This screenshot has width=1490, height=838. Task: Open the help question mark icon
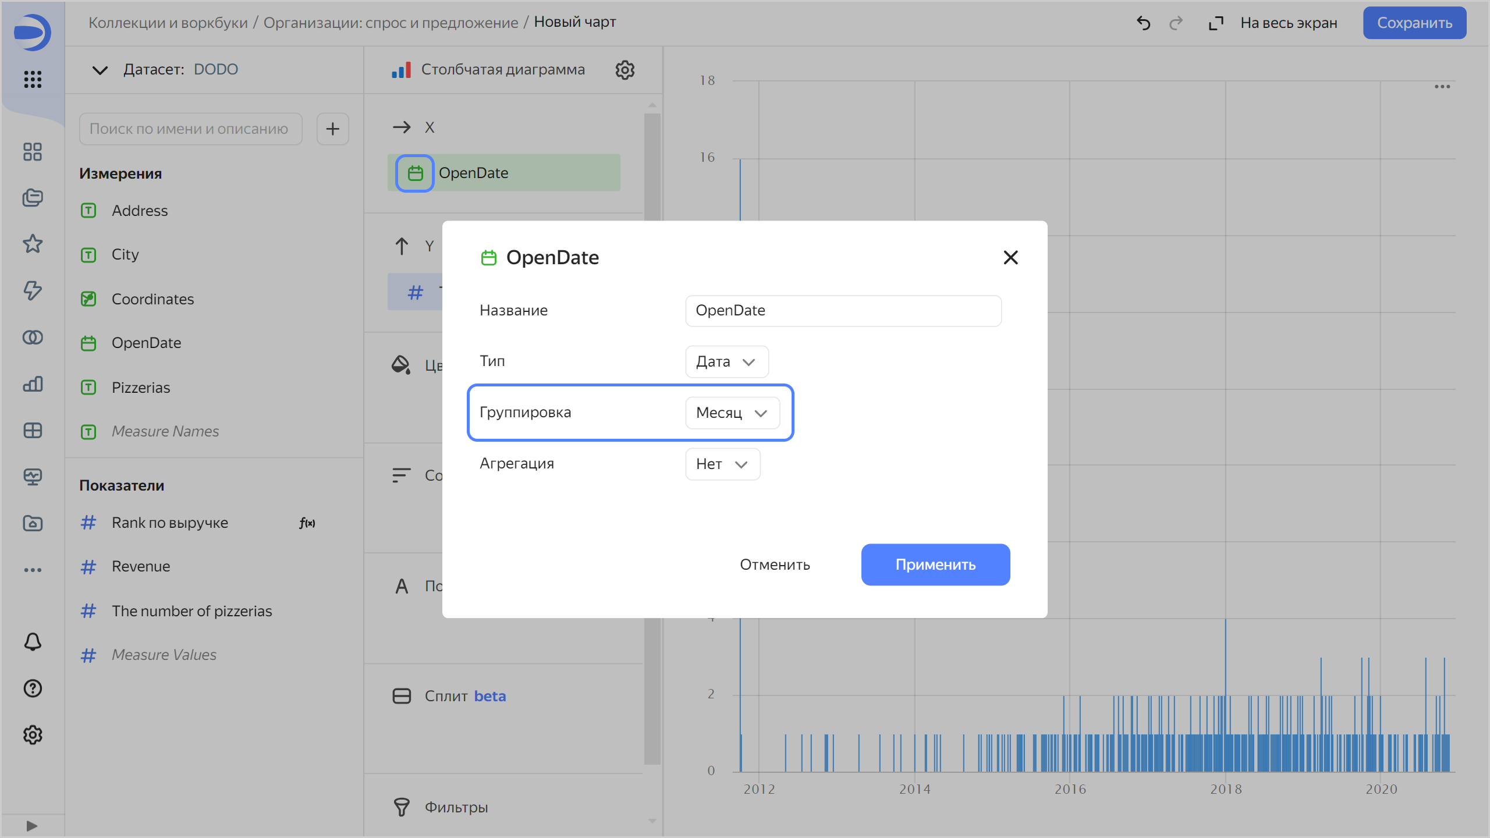click(33, 688)
